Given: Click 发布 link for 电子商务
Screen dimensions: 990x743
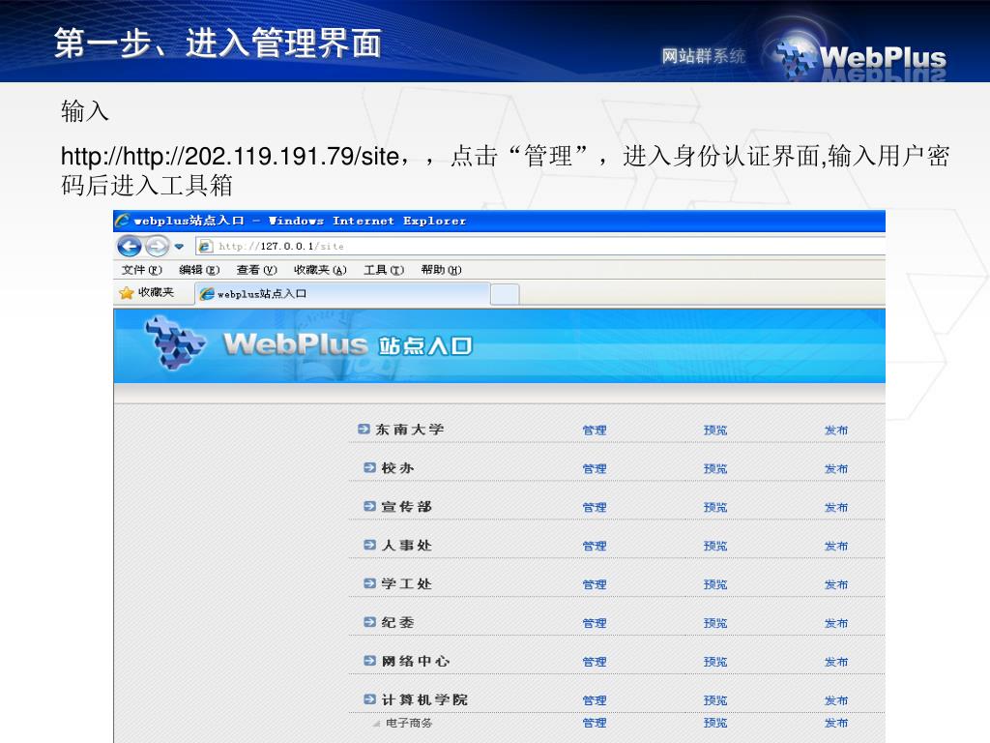Looking at the screenshot, I should click(x=836, y=722).
